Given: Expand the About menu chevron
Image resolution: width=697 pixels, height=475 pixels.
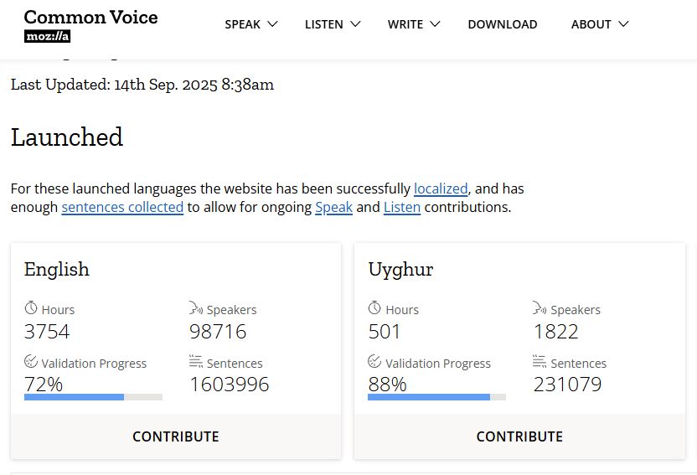Looking at the screenshot, I should coord(623,24).
